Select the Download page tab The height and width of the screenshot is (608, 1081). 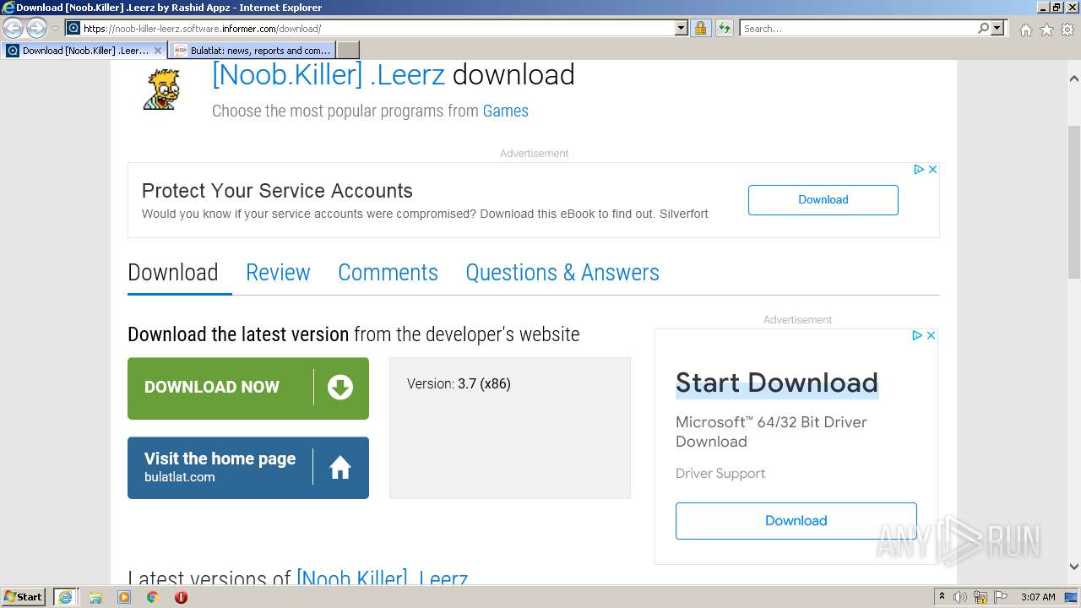pos(173,273)
